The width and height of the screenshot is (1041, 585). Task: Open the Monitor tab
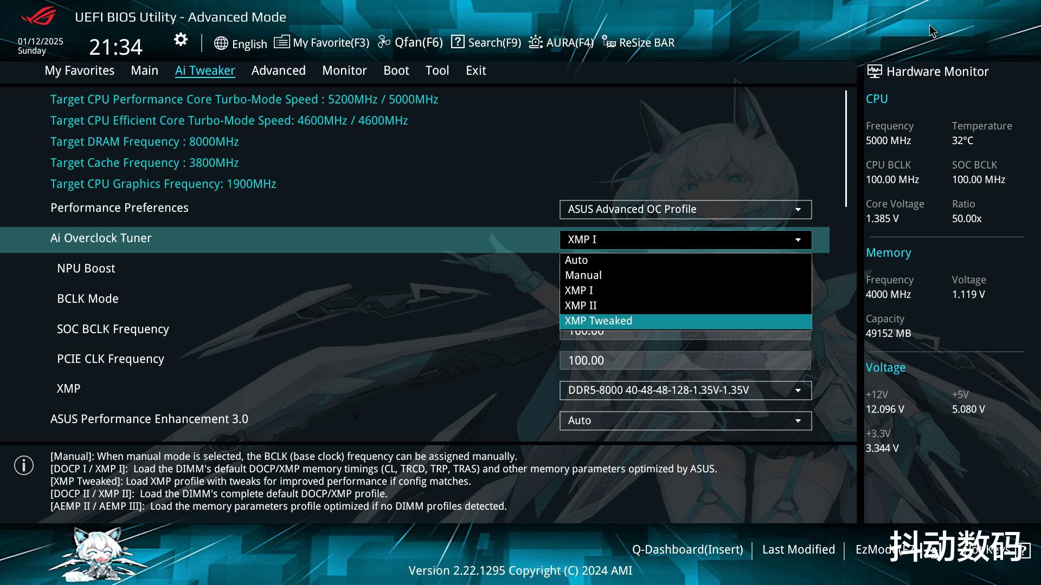pos(344,70)
